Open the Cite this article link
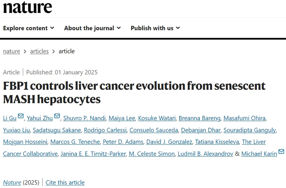286x188 pixels. pyautogui.click(x=65, y=182)
